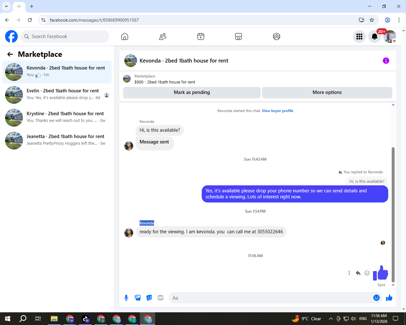Image resolution: width=406 pixels, height=325 pixels.
Task: Open Windows taskbar search
Action: [23, 319]
